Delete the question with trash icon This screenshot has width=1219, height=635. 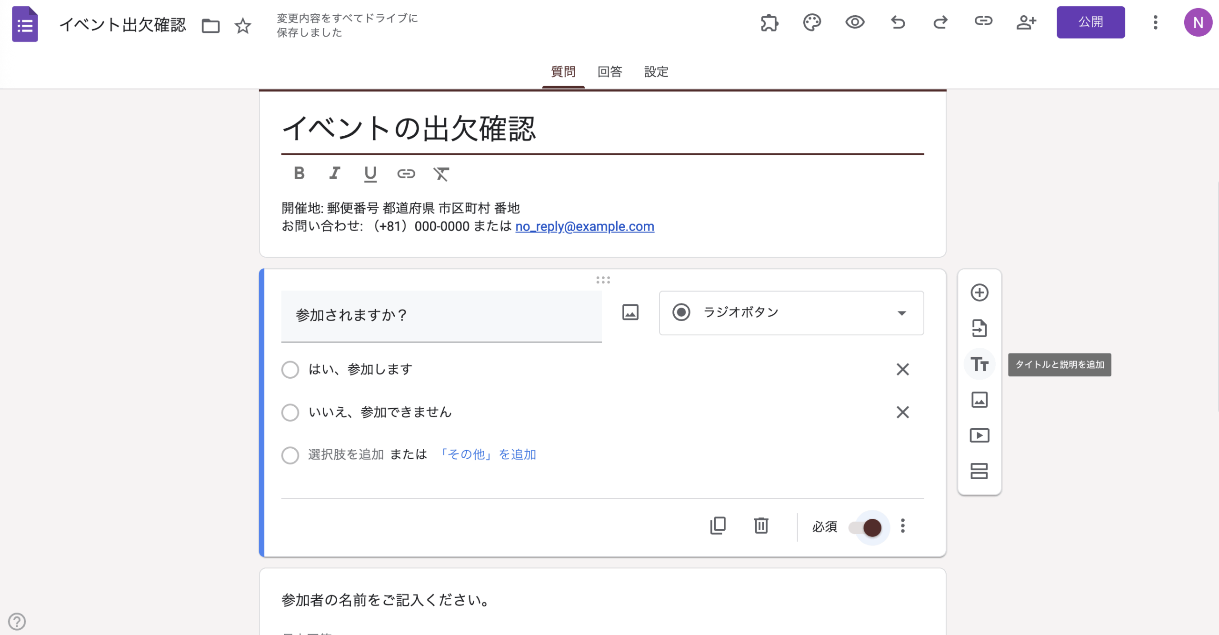click(x=761, y=526)
